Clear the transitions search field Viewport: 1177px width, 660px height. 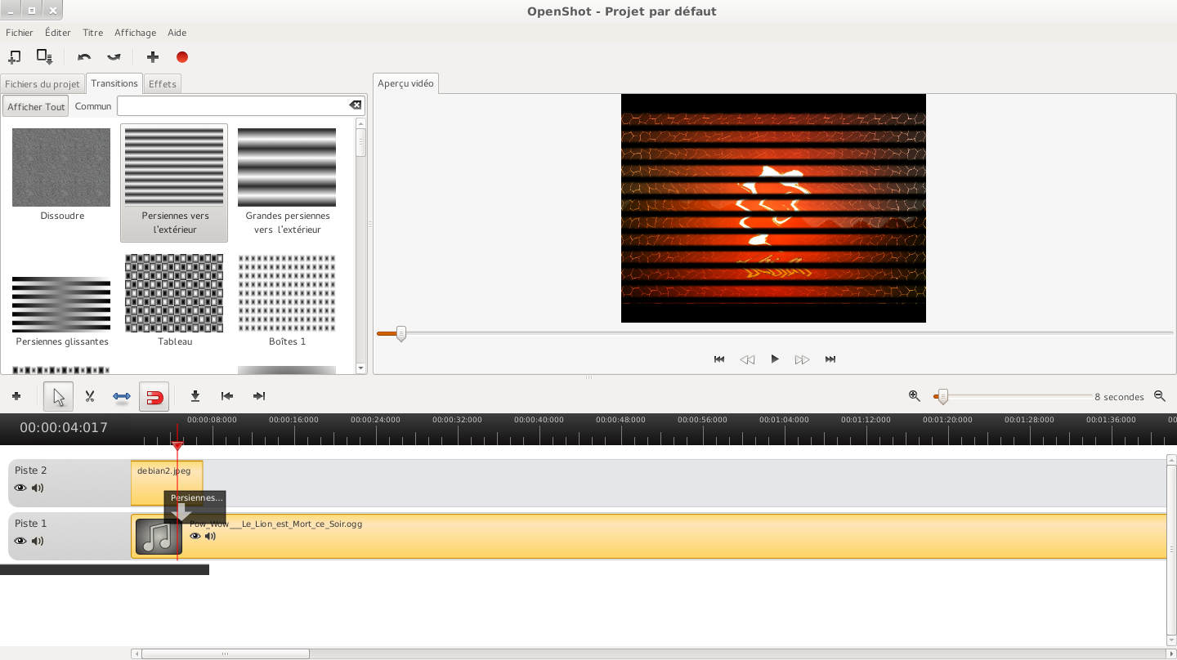click(356, 105)
